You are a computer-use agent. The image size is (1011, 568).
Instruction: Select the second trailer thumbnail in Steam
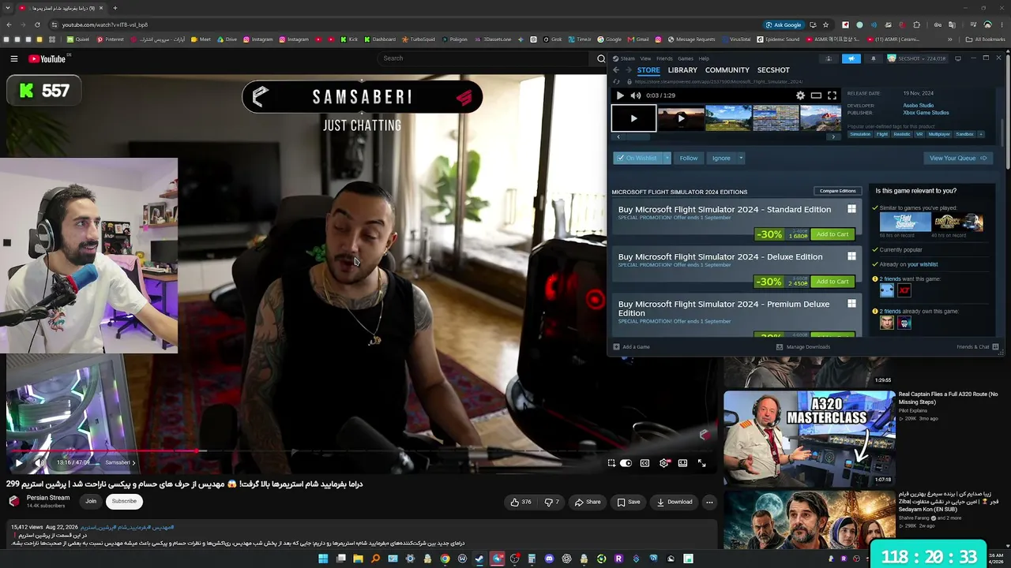(x=681, y=118)
